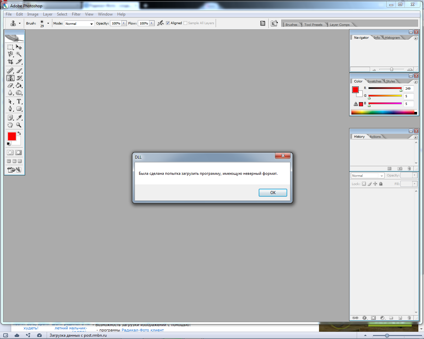424x339 pixels.
Task: Open the Filter menu
Action: pyautogui.click(x=76, y=14)
